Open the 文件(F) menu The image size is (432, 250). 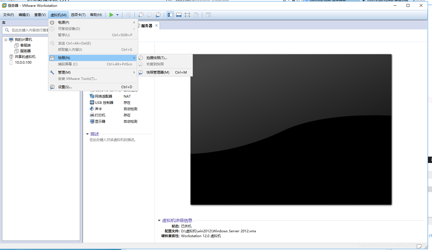coord(9,15)
